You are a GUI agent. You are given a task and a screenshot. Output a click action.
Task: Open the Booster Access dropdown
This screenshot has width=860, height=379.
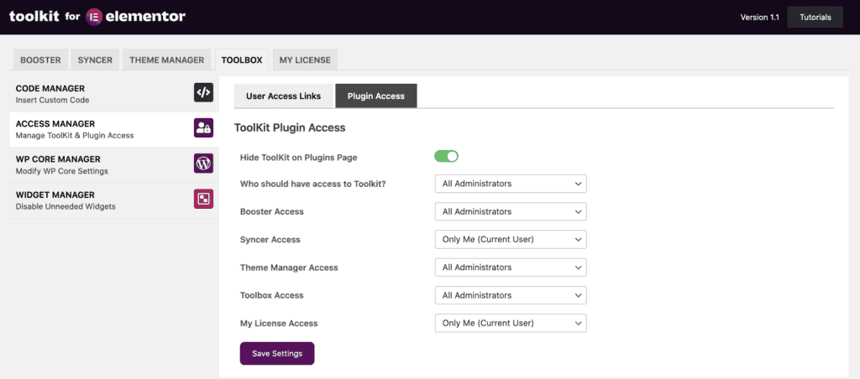511,211
